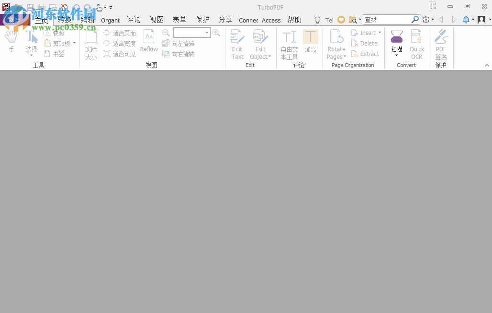Click the 适合宽度 fit width toggle
Screen dimensions: 492x313
pyautogui.click(x=123, y=43)
